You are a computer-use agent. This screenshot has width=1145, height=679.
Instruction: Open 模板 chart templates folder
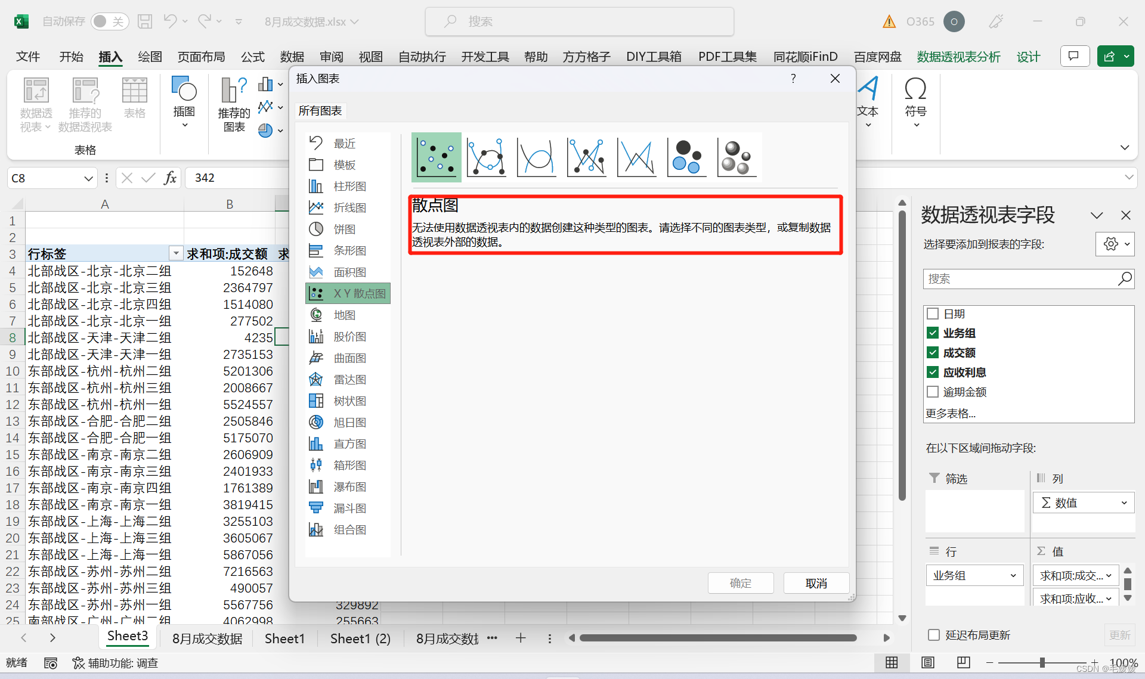[x=348, y=165]
